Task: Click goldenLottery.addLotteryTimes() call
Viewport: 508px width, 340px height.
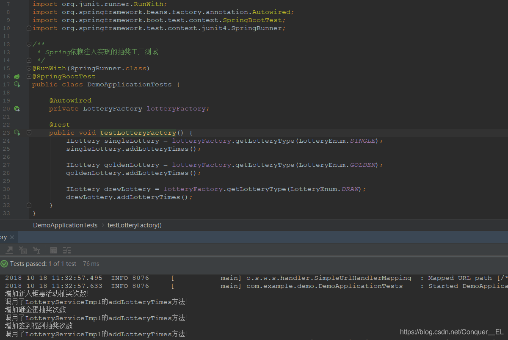Action: 134,173
